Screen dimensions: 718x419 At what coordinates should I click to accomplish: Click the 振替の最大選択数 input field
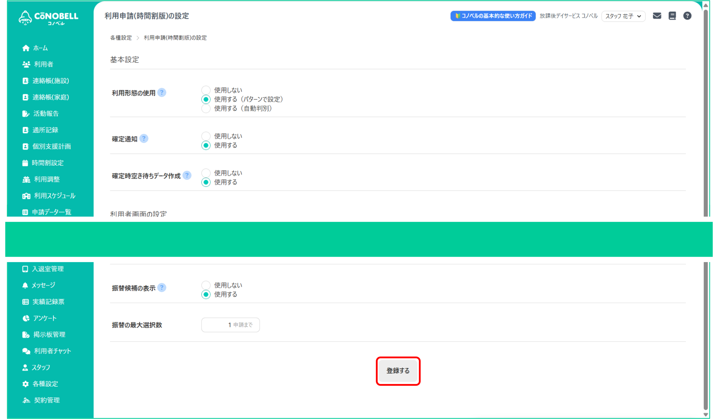[x=230, y=325]
